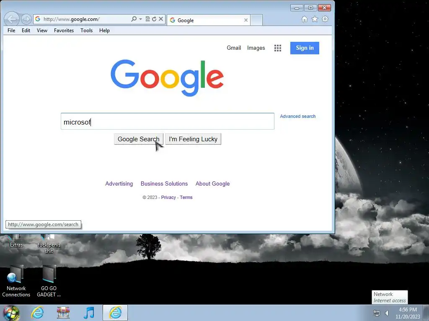Open the address bar autocomplete dropdown arrow
The image size is (429, 321).
click(141, 19)
